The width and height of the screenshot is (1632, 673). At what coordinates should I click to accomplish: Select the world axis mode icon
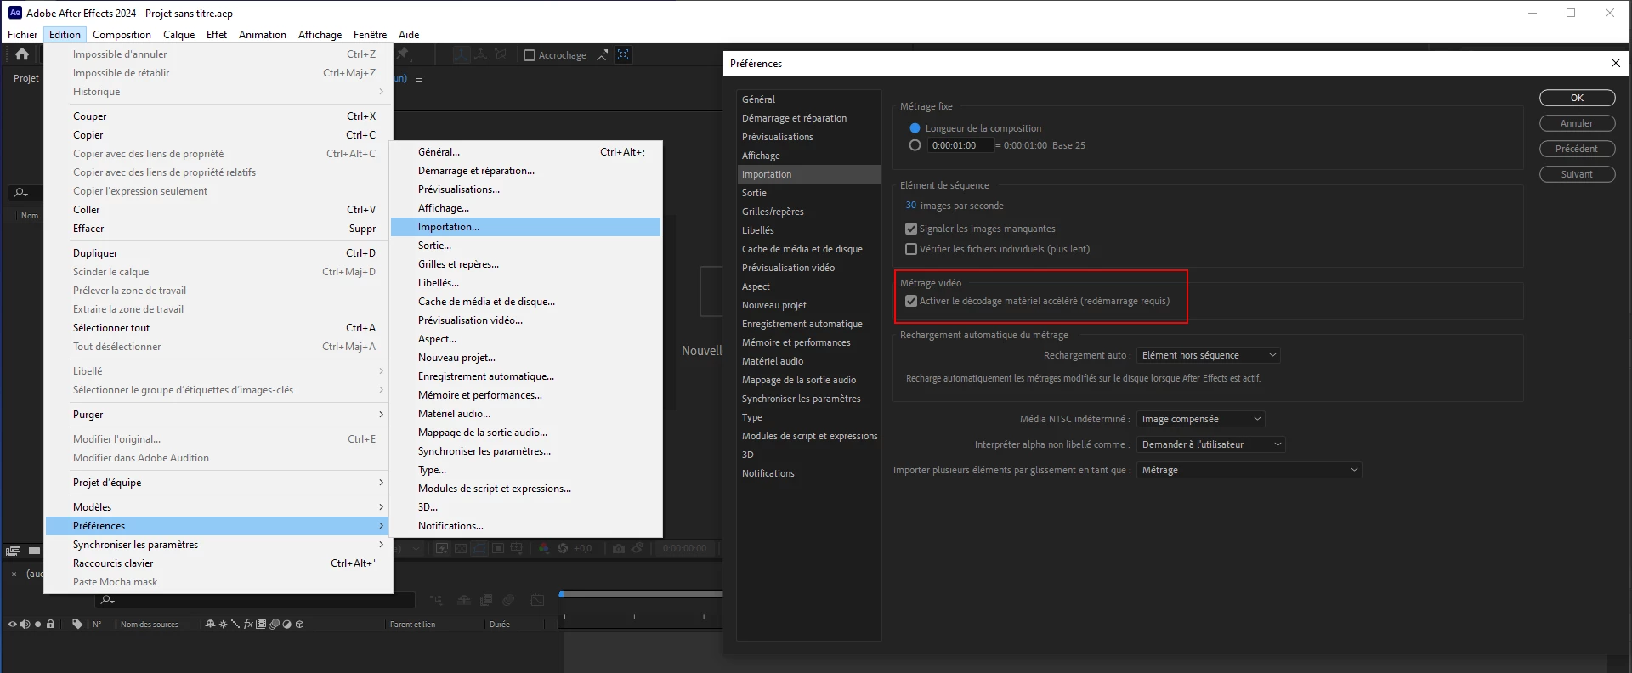coord(481,54)
